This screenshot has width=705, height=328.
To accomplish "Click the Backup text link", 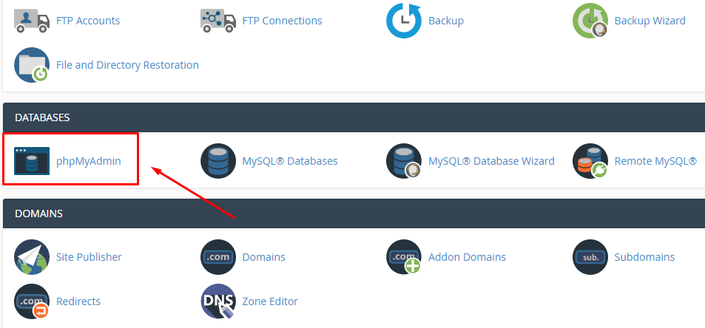I will click(446, 21).
